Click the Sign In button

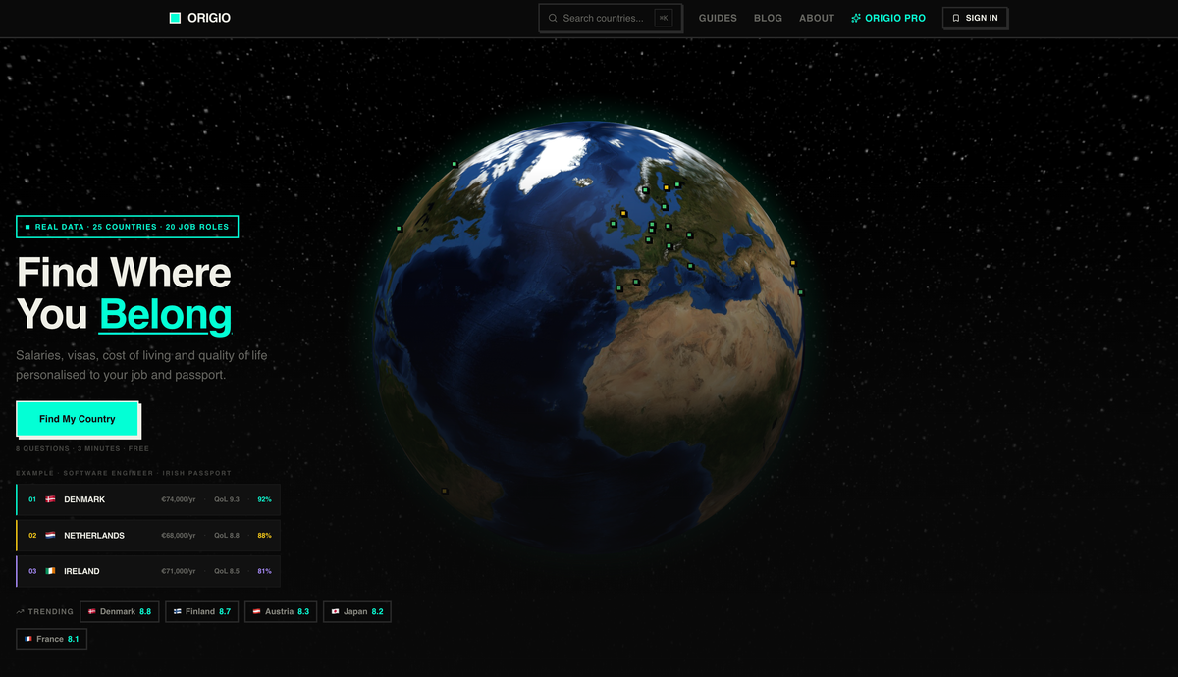pyautogui.click(x=975, y=18)
